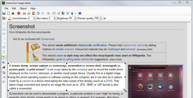Increase Brightness with the up arrow
Viewport: 193px width, 98px height.
[75, 17]
